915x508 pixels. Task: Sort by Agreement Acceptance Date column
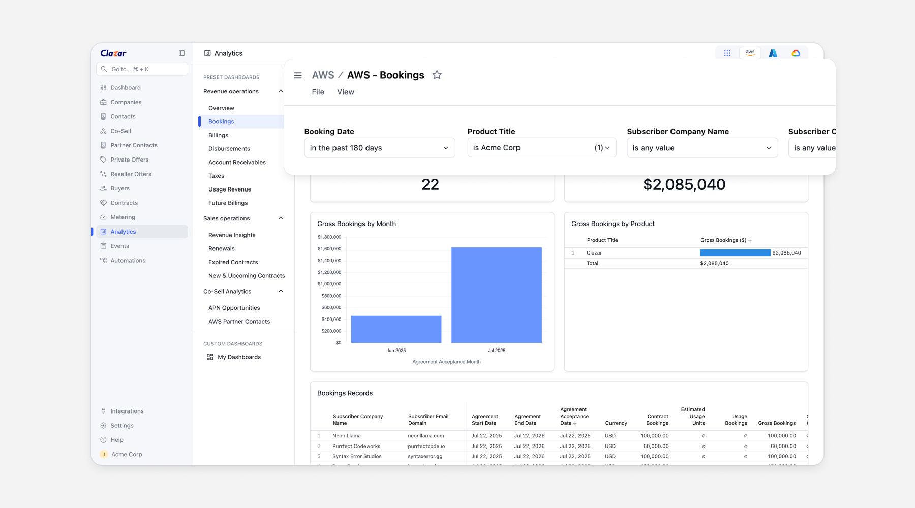[x=574, y=417]
